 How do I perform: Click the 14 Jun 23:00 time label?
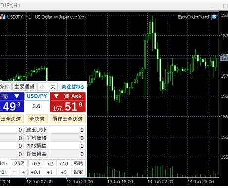click(201, 182)
